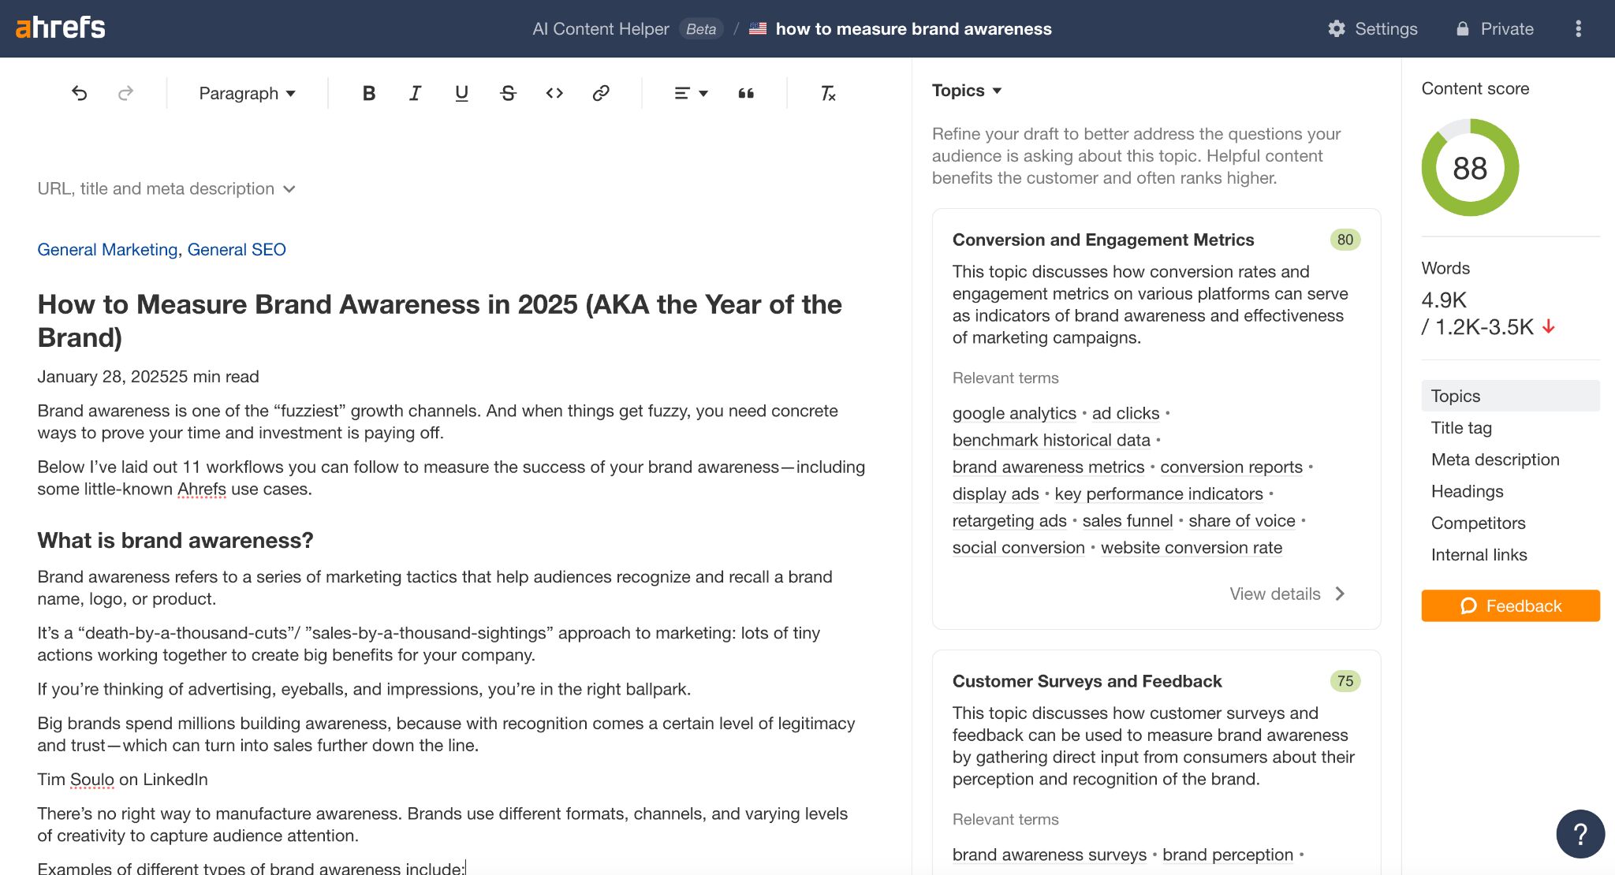This screenshot has height=875, width=1615.
Task: Apply strikethrough formatting
Action: [508, 93]
